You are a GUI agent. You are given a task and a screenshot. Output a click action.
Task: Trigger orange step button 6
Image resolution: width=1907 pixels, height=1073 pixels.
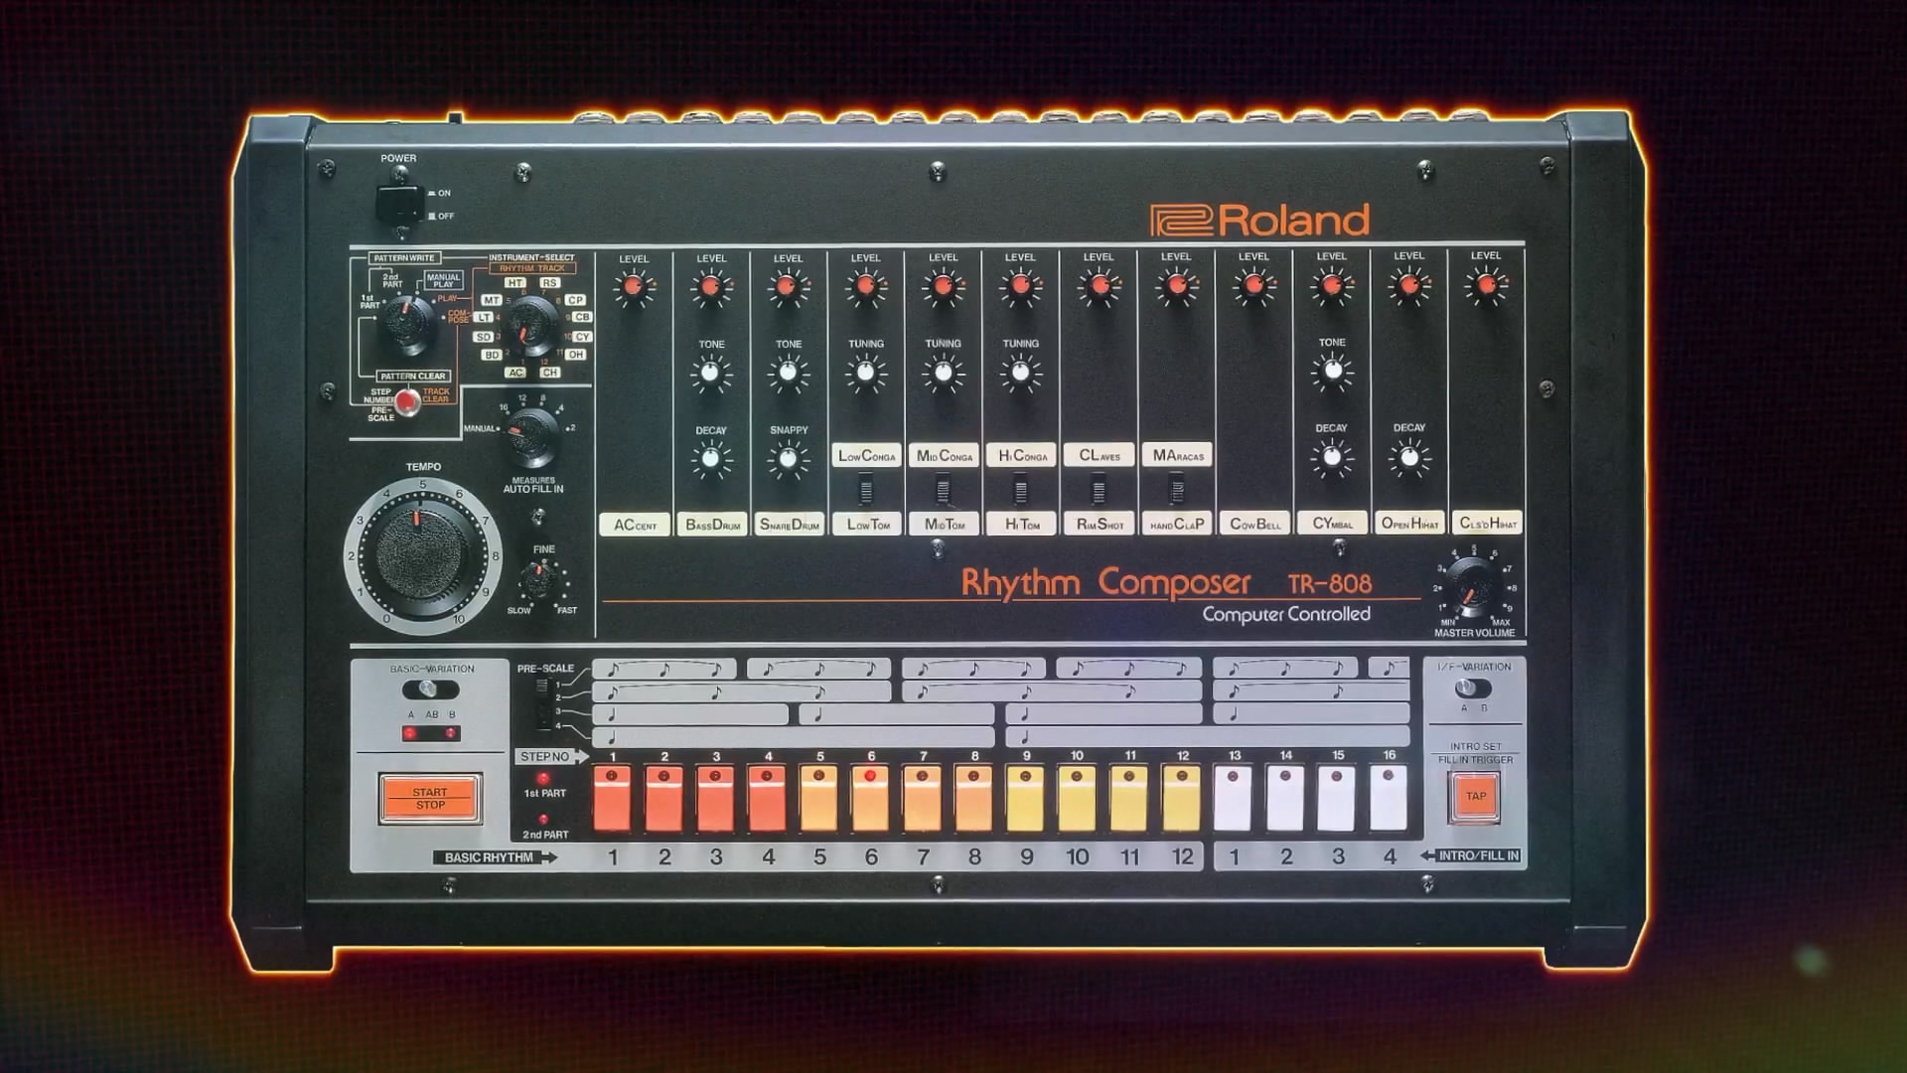[871, 798]
